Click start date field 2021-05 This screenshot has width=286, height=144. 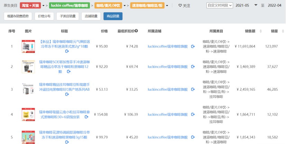(x=242, y=6)
